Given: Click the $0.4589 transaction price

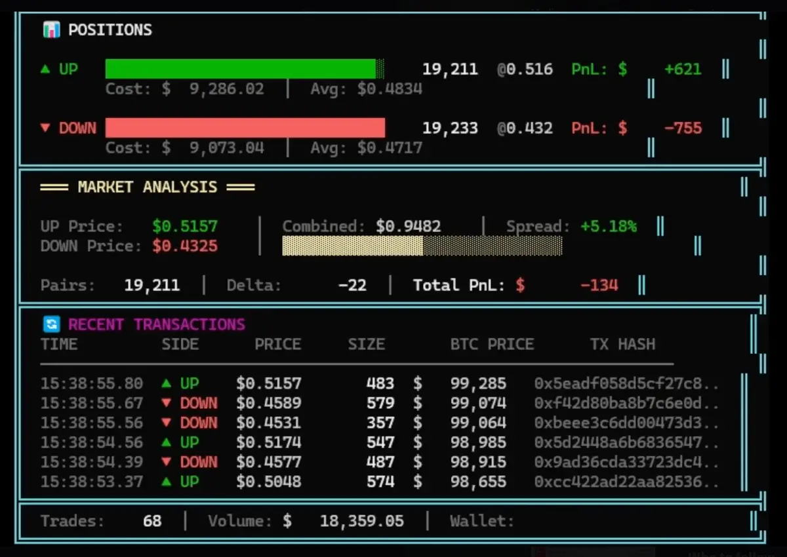Looking at the screenshot, I should [269, 403].
